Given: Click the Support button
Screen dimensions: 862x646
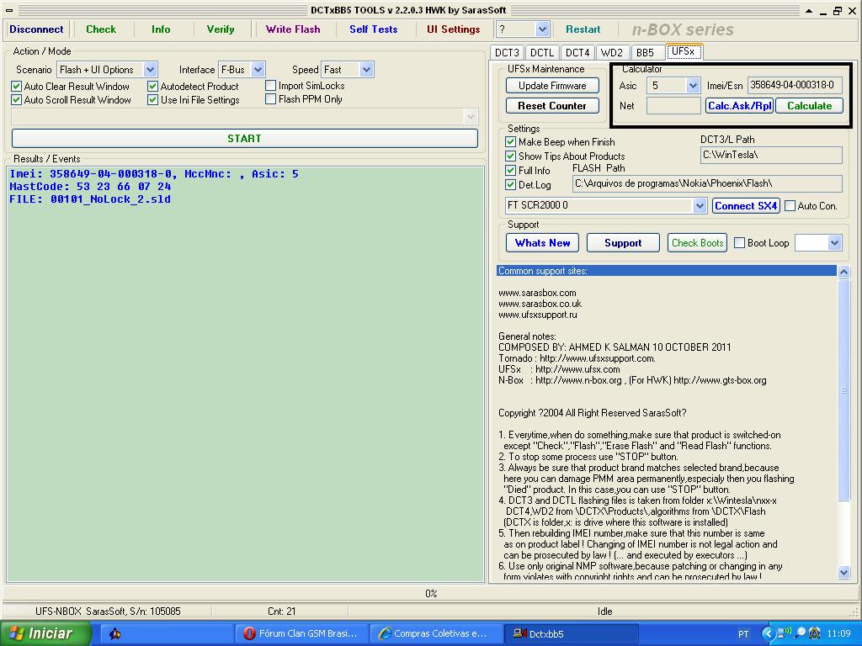Looking at the screenshot, I should click(623, 243).
